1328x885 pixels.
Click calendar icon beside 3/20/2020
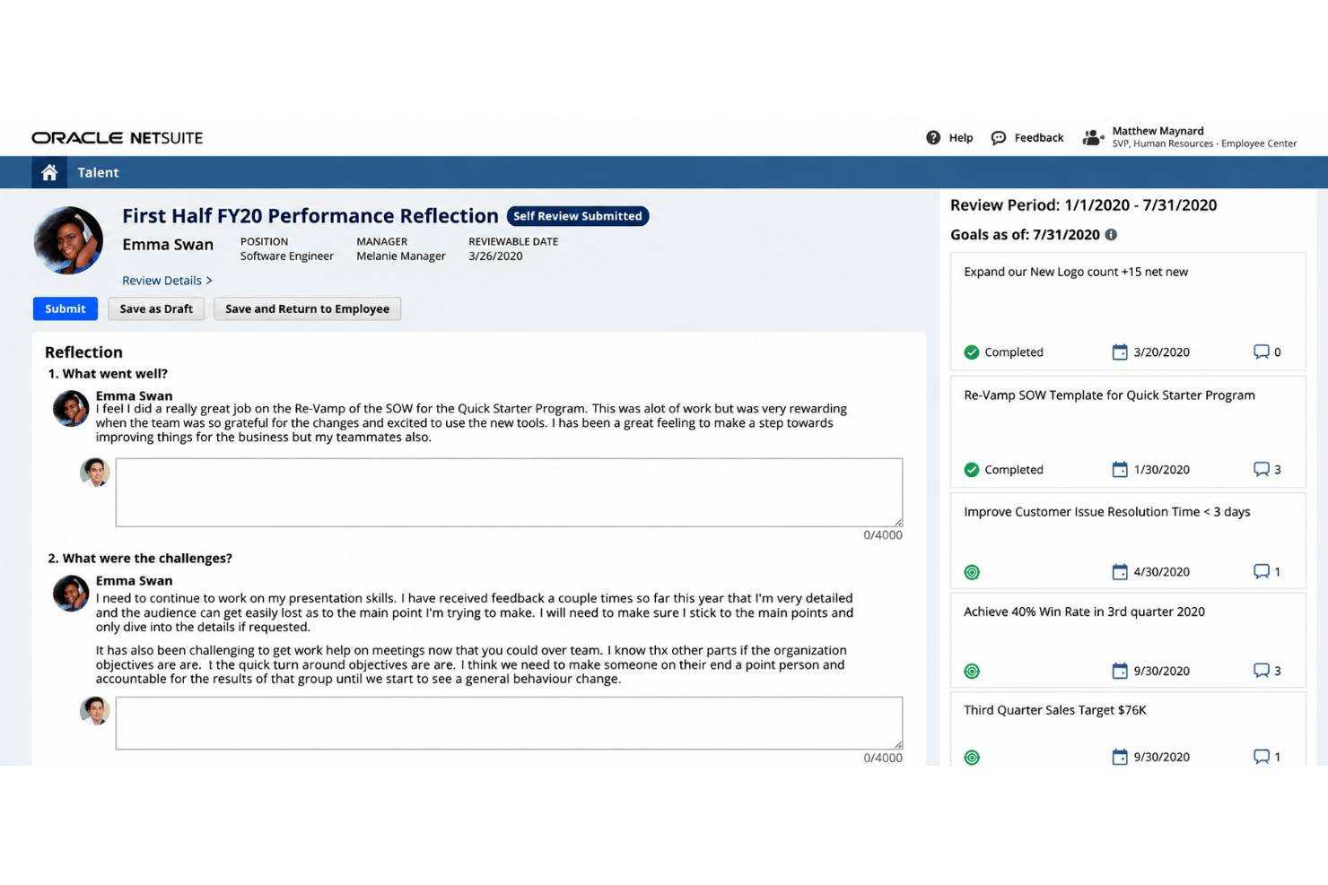click(1120, 351)
